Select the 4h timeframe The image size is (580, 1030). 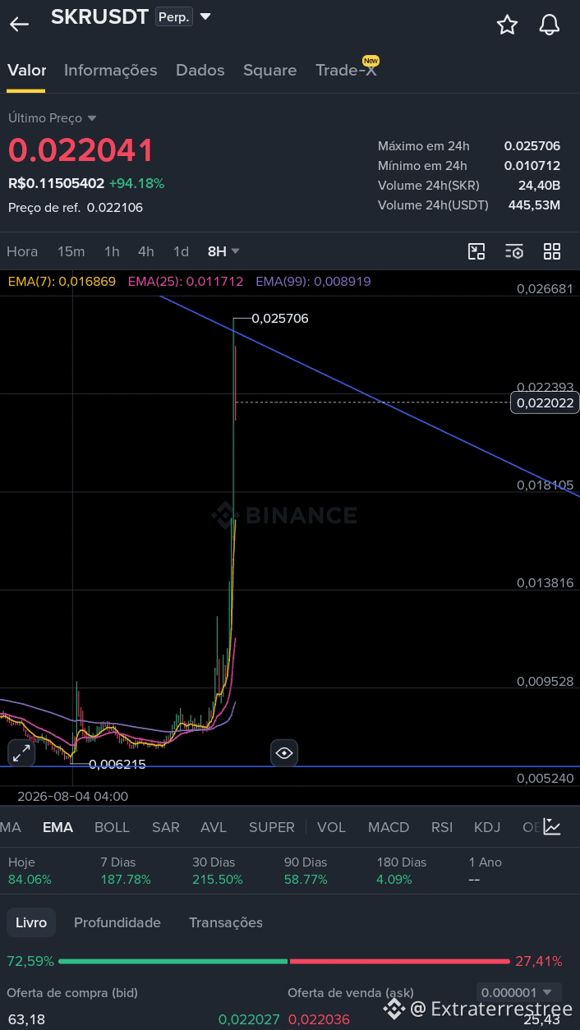[x=146, y=251]
